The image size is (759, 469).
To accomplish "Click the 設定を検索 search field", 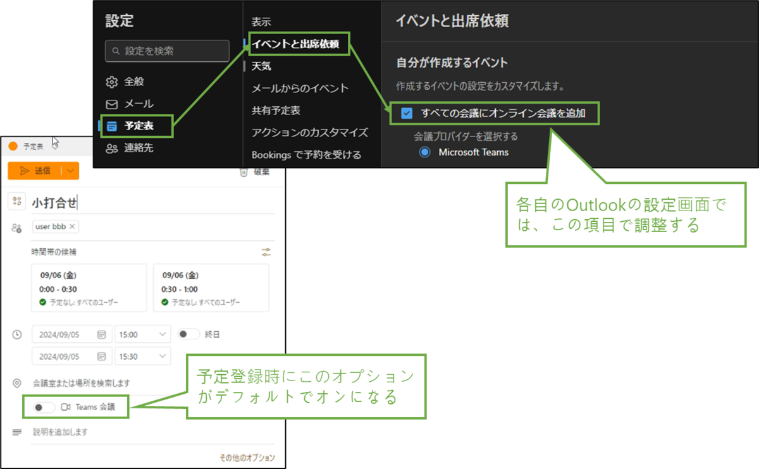I will (167, 51).
